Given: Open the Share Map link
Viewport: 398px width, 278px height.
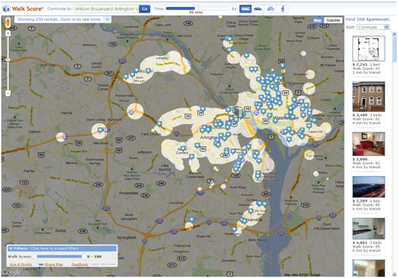Looking at the screenshot, I should tap(54, 264).
